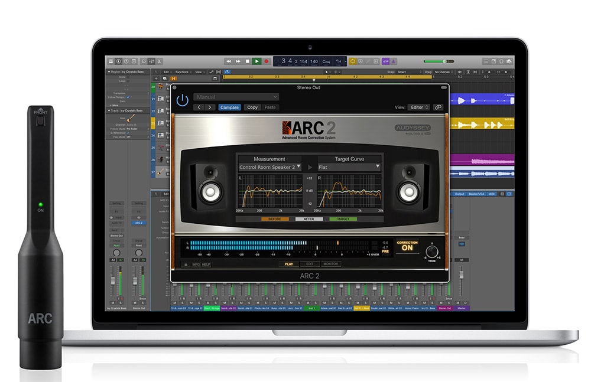The height and width of the screenshot is (382, 591).
Task: Select the PLAY mode tab
Action: coord(289,264)
